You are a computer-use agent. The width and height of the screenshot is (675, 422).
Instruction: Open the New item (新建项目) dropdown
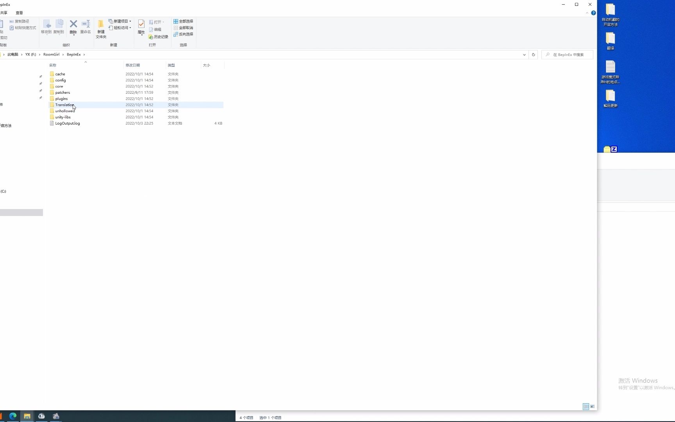point(120,21)
